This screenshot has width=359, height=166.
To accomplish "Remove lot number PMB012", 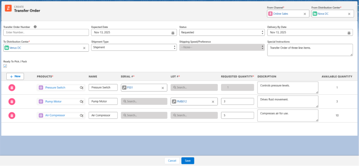I will pos(213,102).
